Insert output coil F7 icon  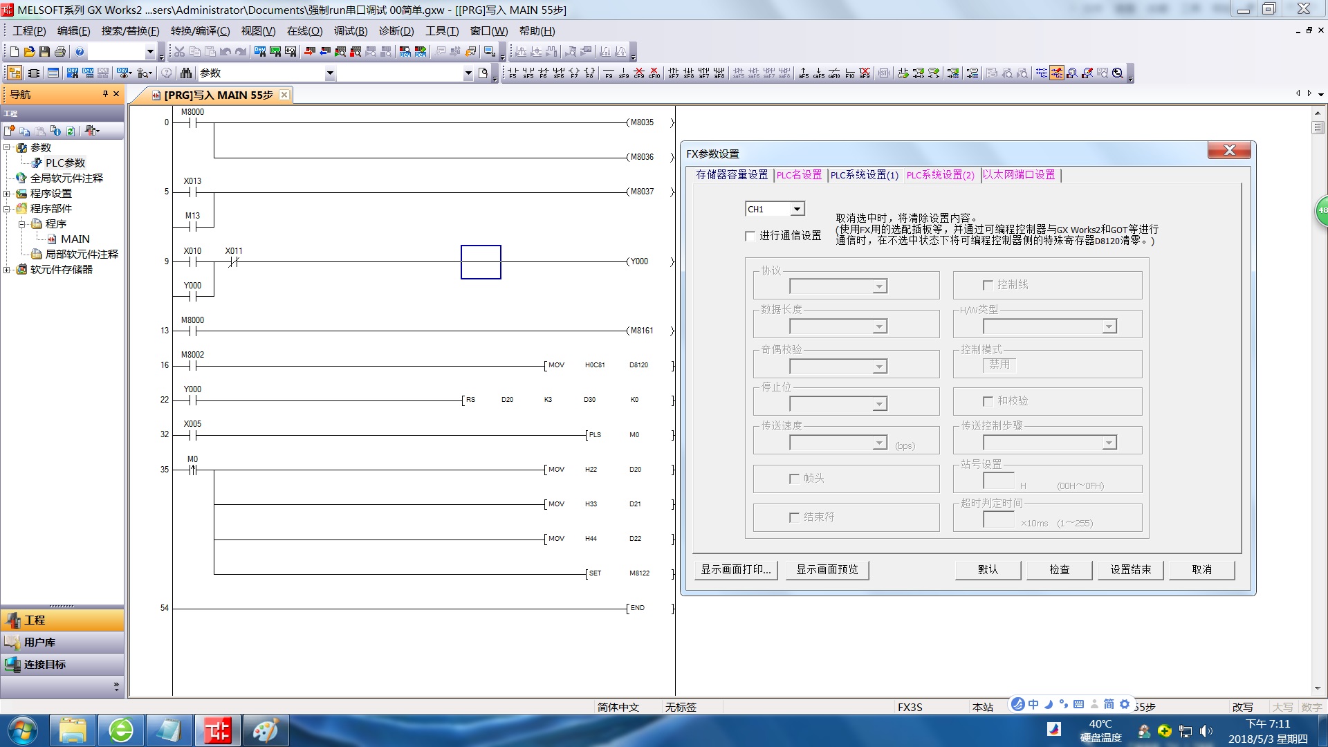(574, 73)
